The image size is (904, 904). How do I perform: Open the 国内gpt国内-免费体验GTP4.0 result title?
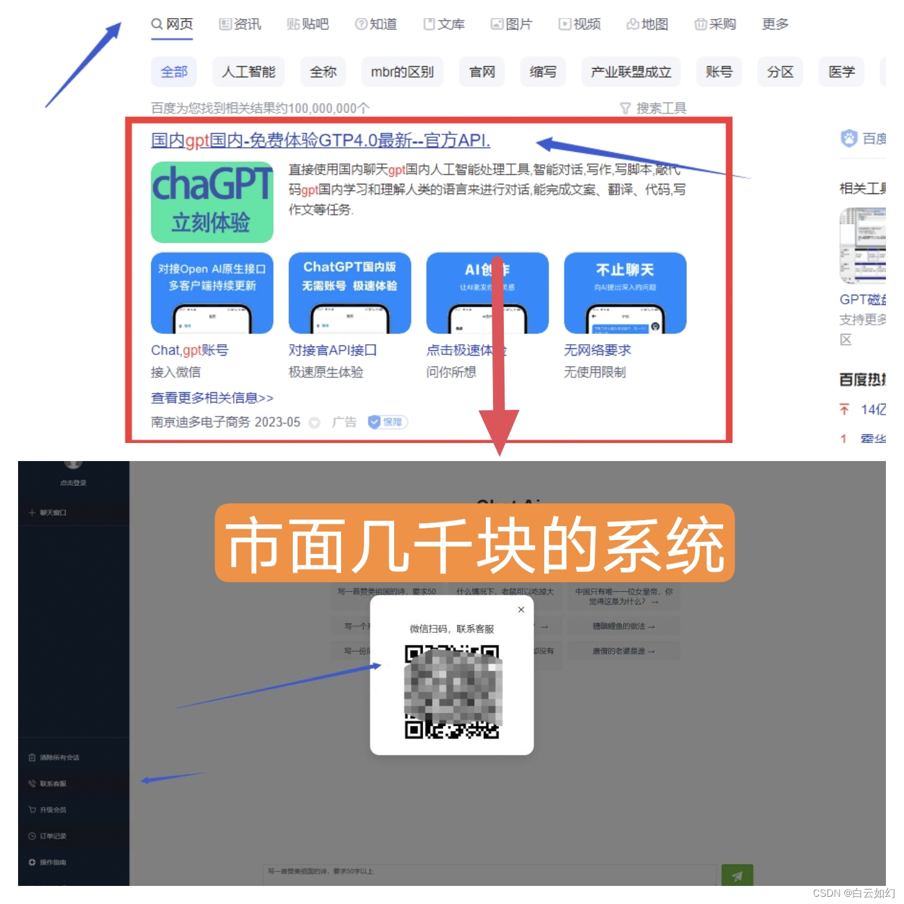pyautogui.click(x=320, y=140)
